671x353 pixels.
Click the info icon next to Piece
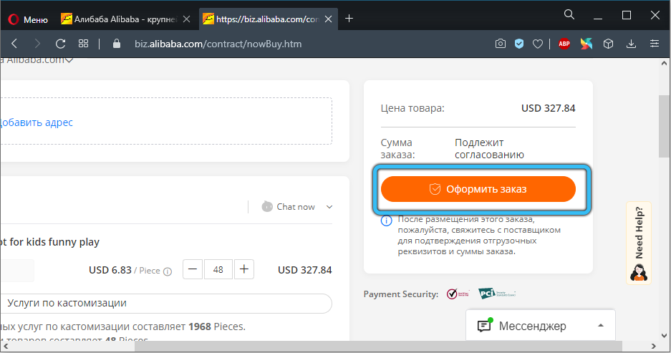(x=168, y=271)
